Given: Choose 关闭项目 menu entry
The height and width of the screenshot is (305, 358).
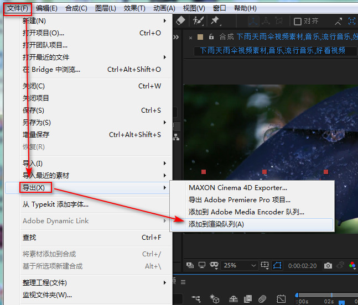Looking at the screenshot, I should (96, 98).
